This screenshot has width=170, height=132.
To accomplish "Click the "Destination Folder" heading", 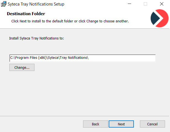I will 26,14.
